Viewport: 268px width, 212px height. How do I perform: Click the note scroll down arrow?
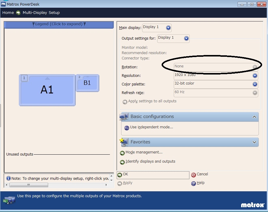pyautogui.click(x=111, y=180)
